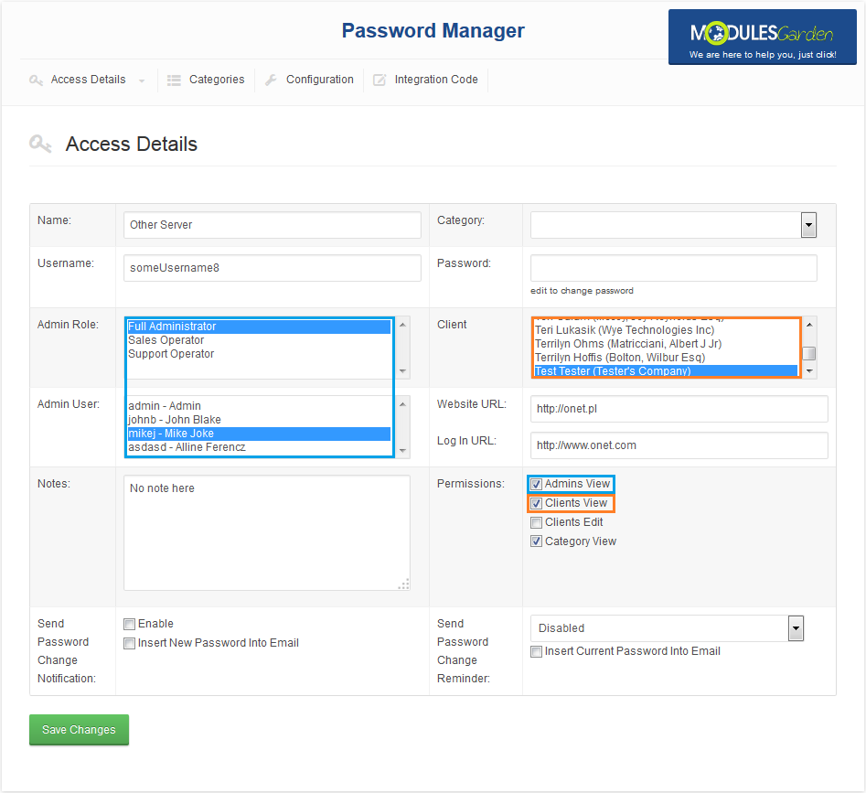Open the Categories menu item

tap(217, 80)
